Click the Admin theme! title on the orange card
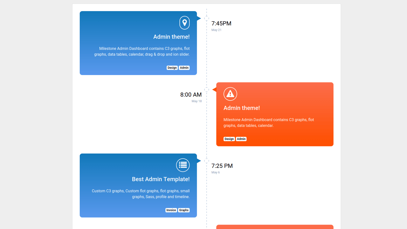The image size is (407, 229). tap(242, 108)
